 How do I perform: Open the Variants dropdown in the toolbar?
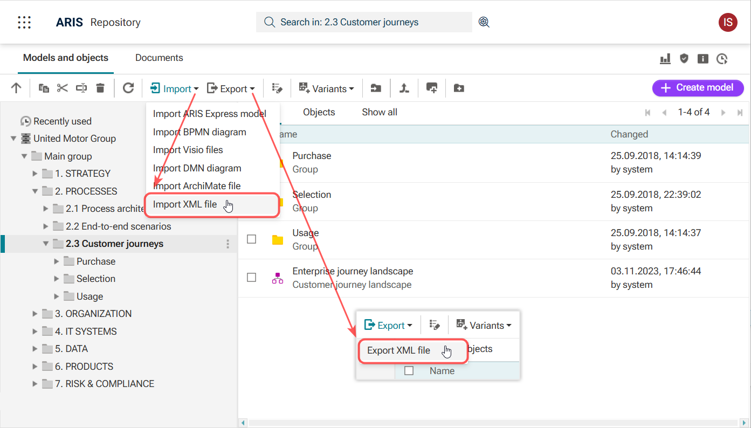tap(326, 88)
